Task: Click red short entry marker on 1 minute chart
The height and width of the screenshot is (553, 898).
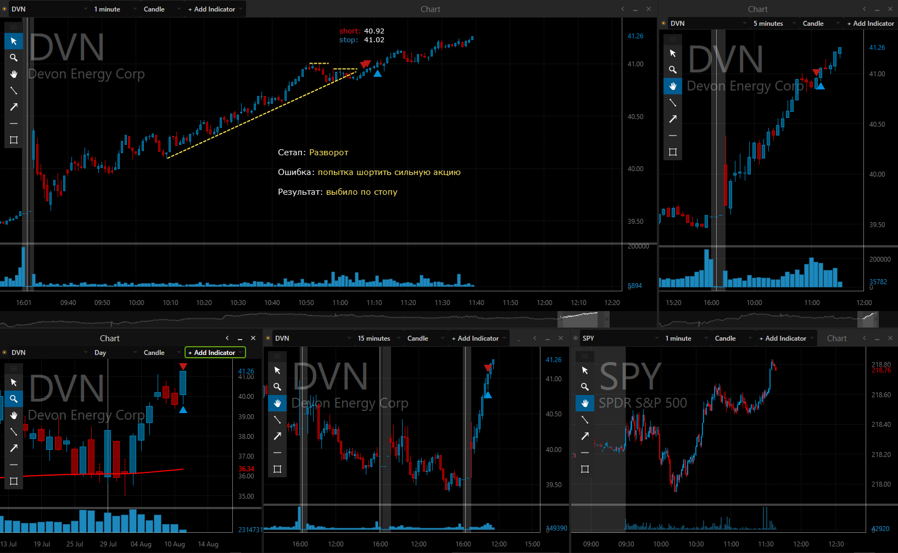Action: click(x=365, y=65)
